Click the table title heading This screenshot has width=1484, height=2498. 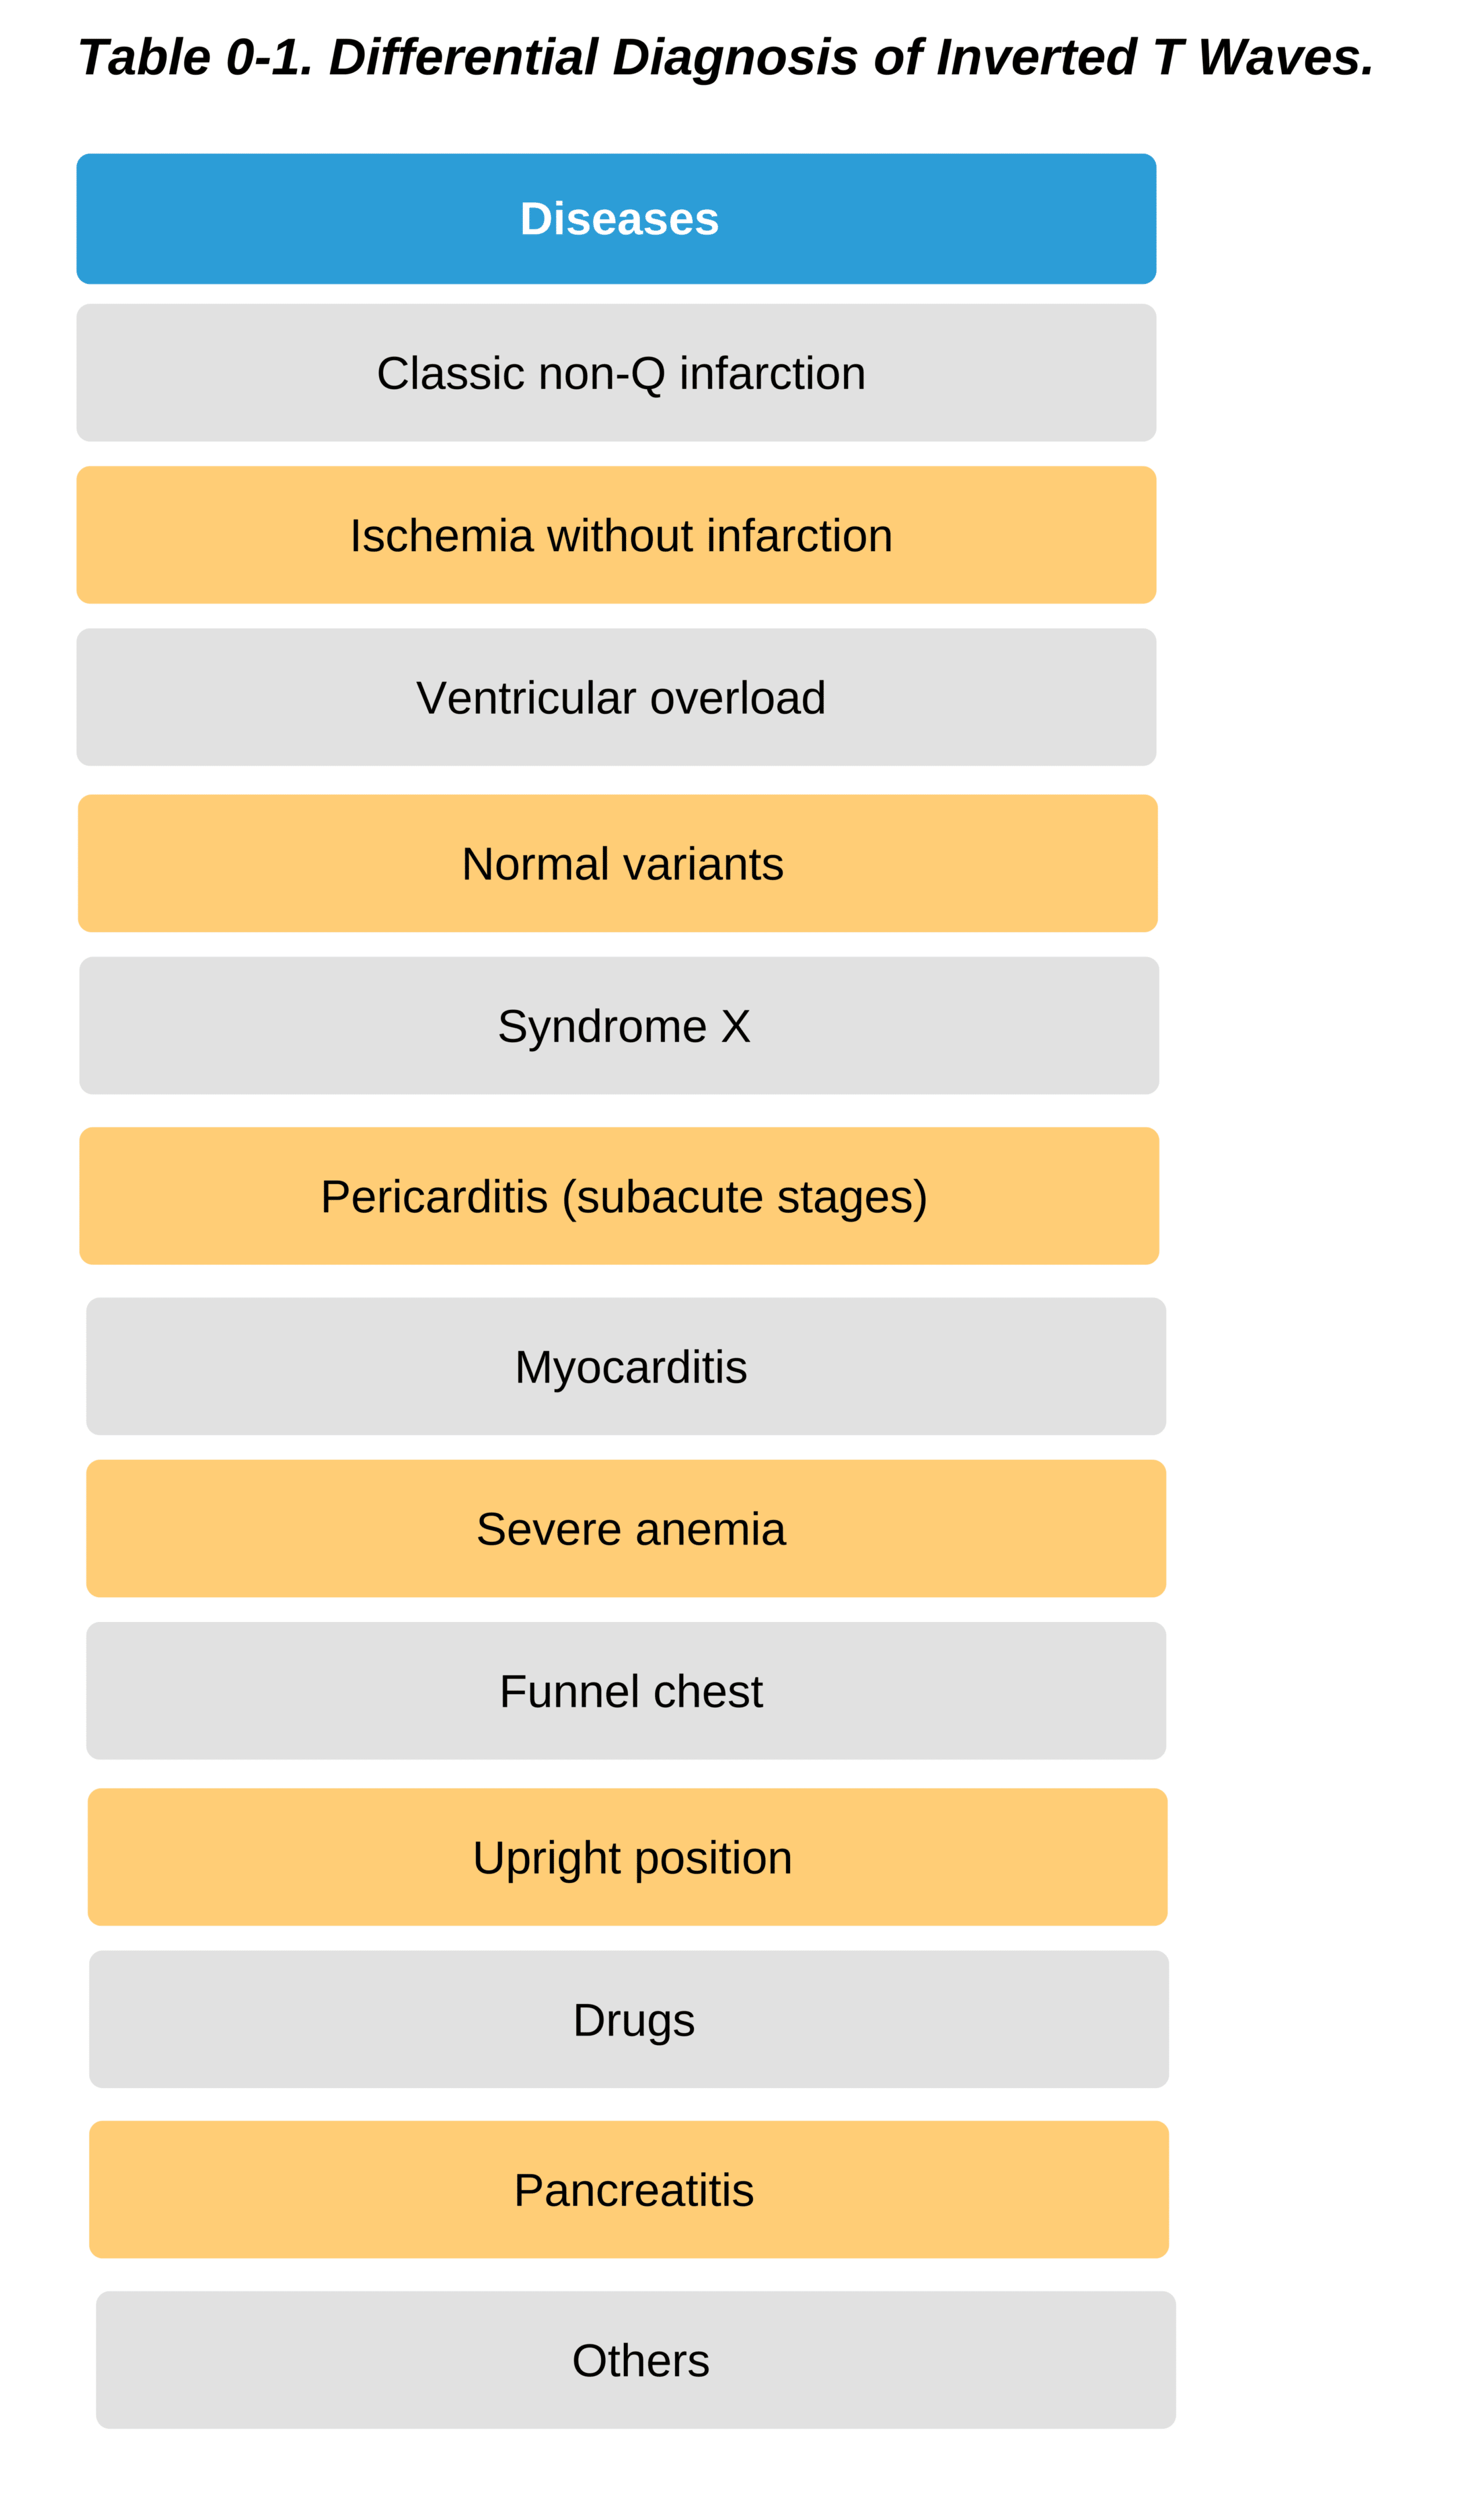pos(726,57)
